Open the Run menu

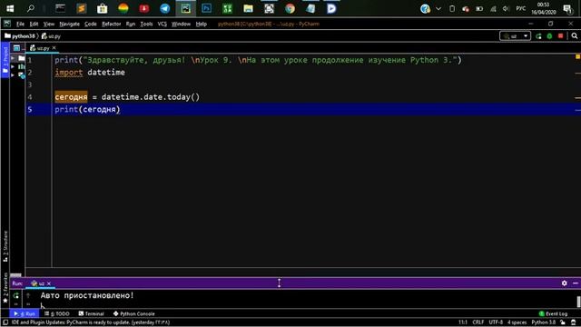click(131, 24)
